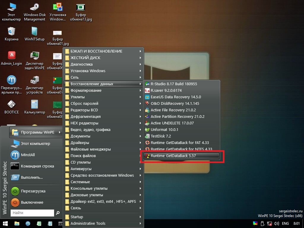
Task: Click the clock showing 8:01
Action: 297,224
